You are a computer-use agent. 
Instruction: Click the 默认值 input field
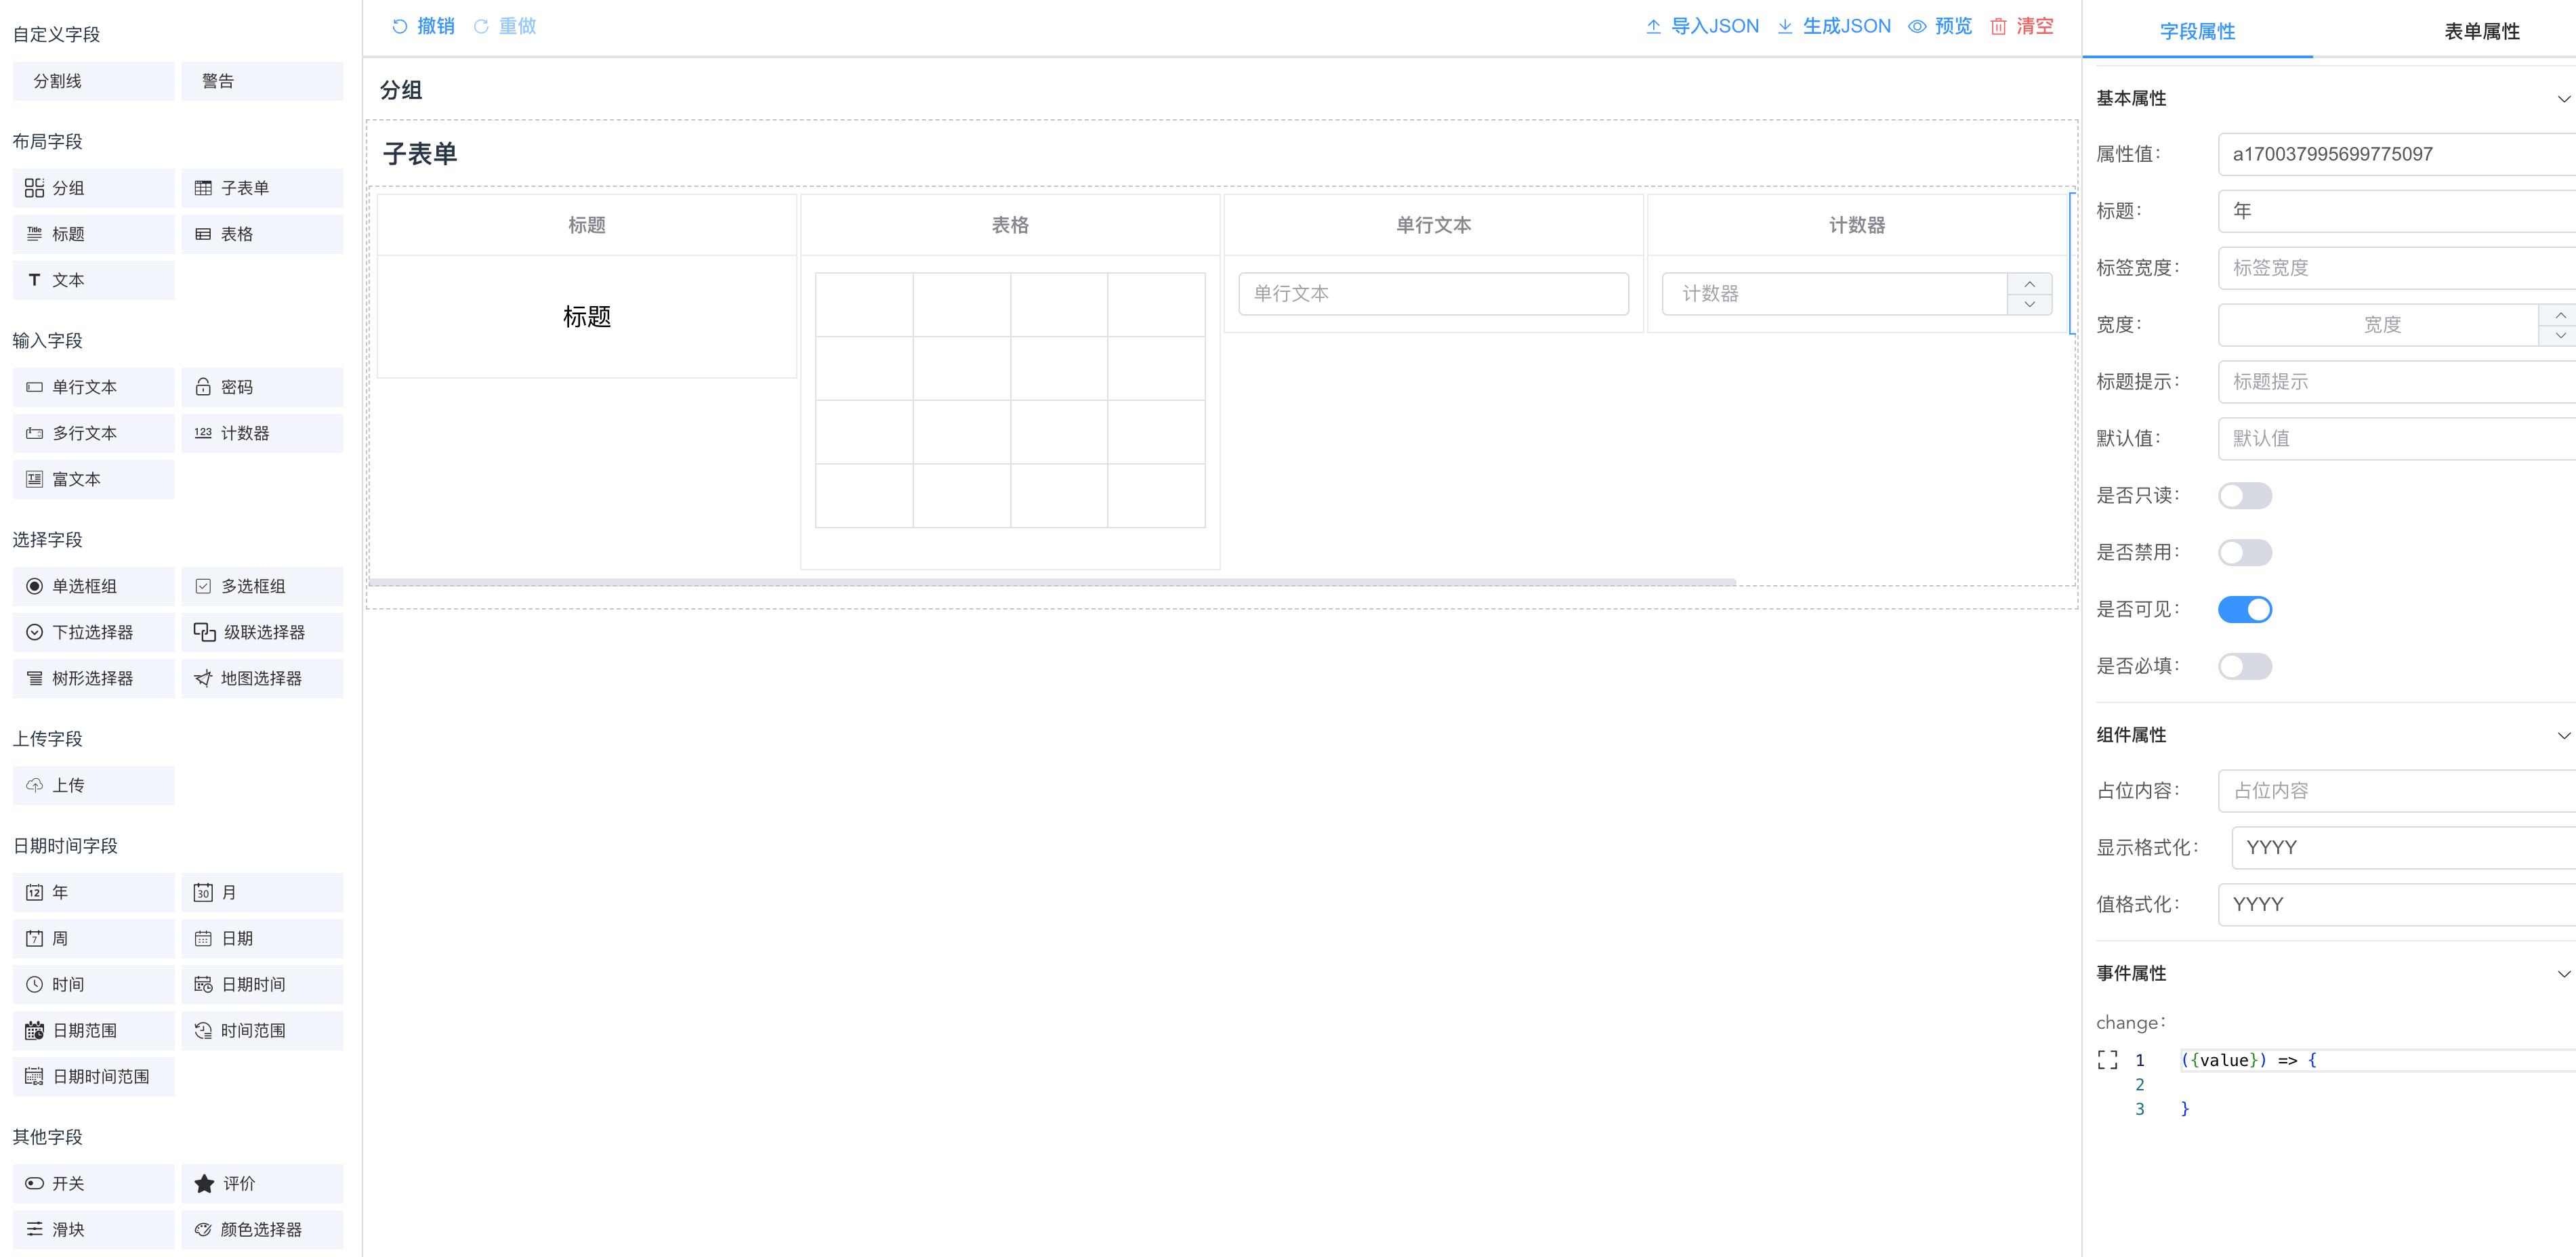(2396, 439)
